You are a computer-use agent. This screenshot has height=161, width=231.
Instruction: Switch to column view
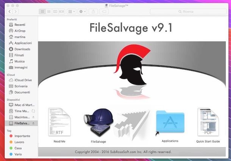pyautogui.click(x=55, y=11)
